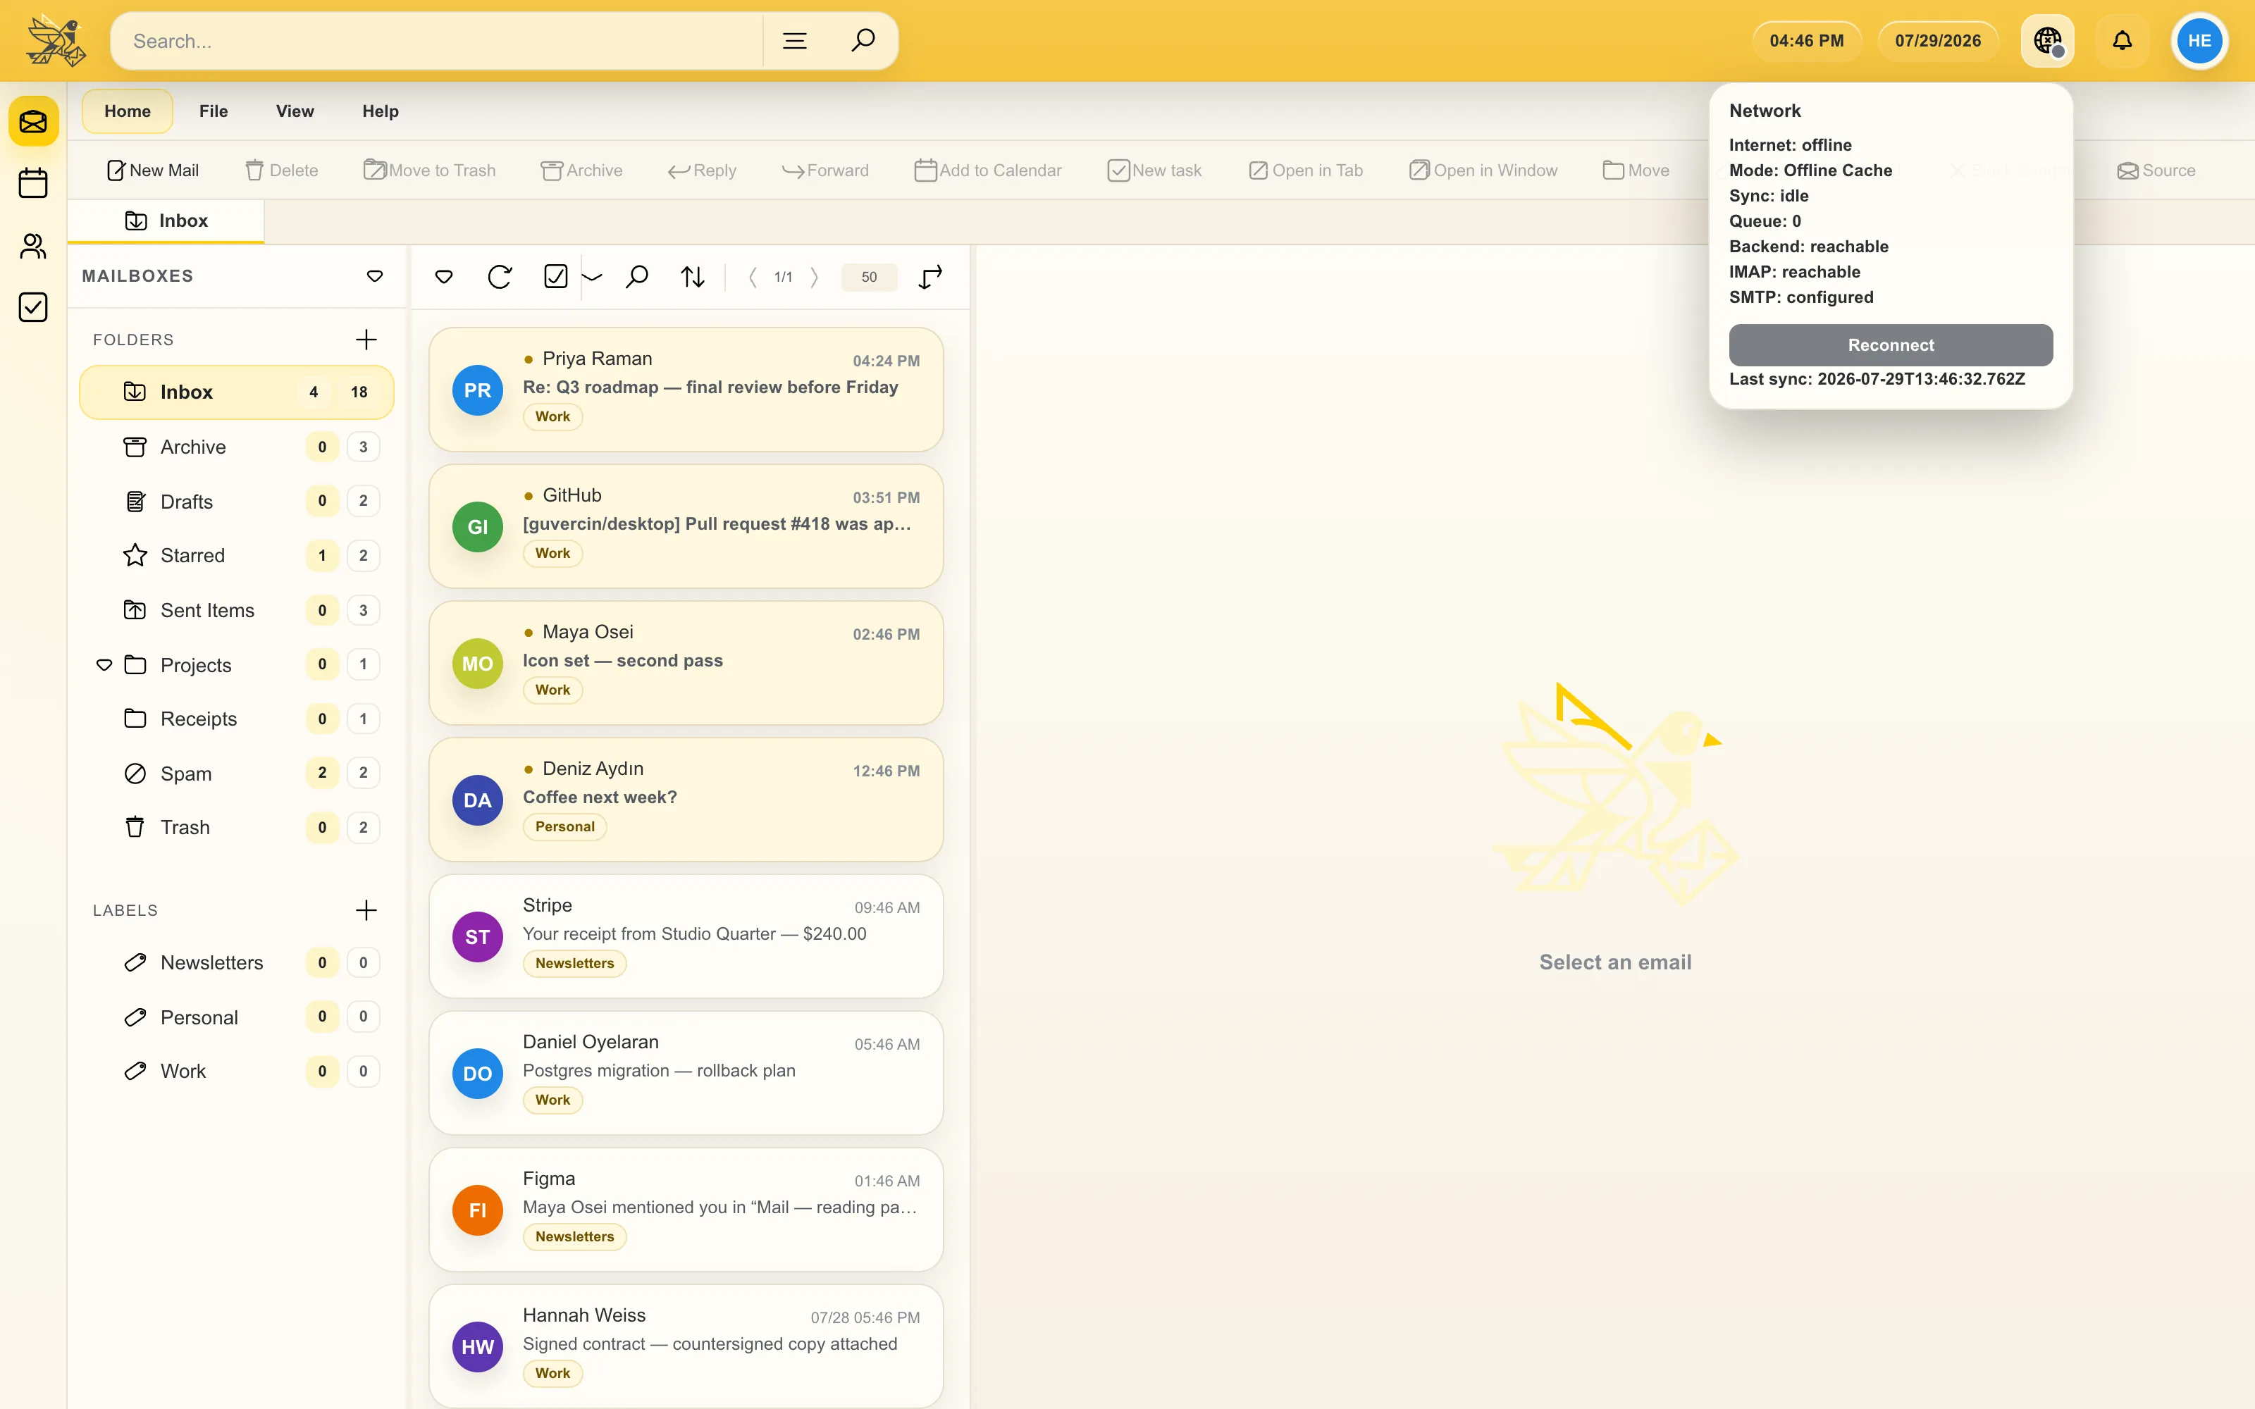This screenshot has height=1409, width=2255.
Task: Open the Contacts icon in the sidebar
Action: coord(34,245)
